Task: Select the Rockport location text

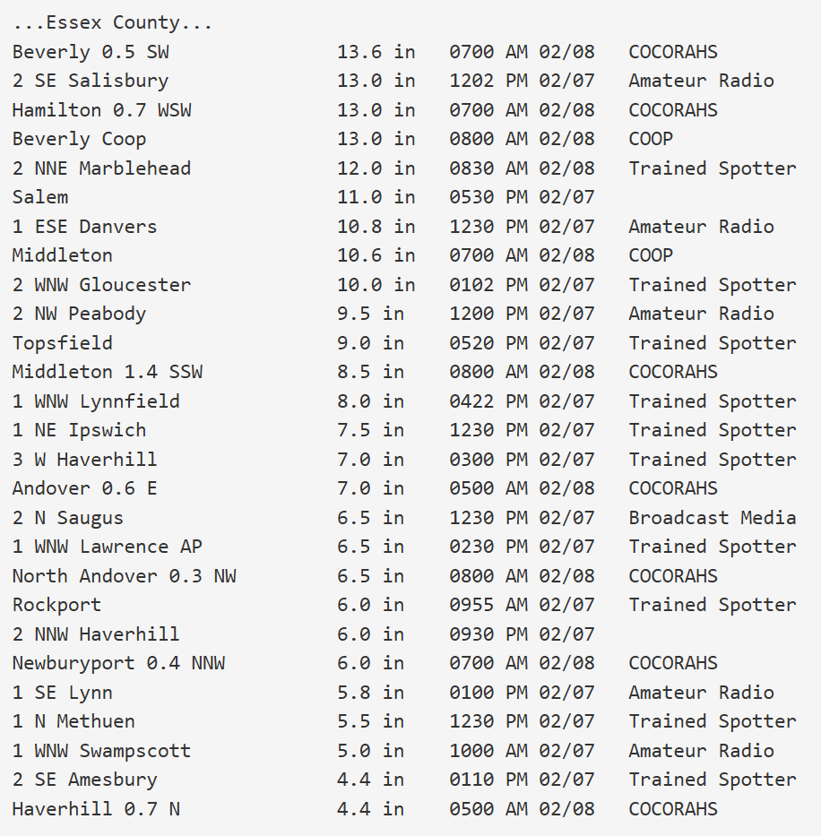Action: click(x=56, y=605)
